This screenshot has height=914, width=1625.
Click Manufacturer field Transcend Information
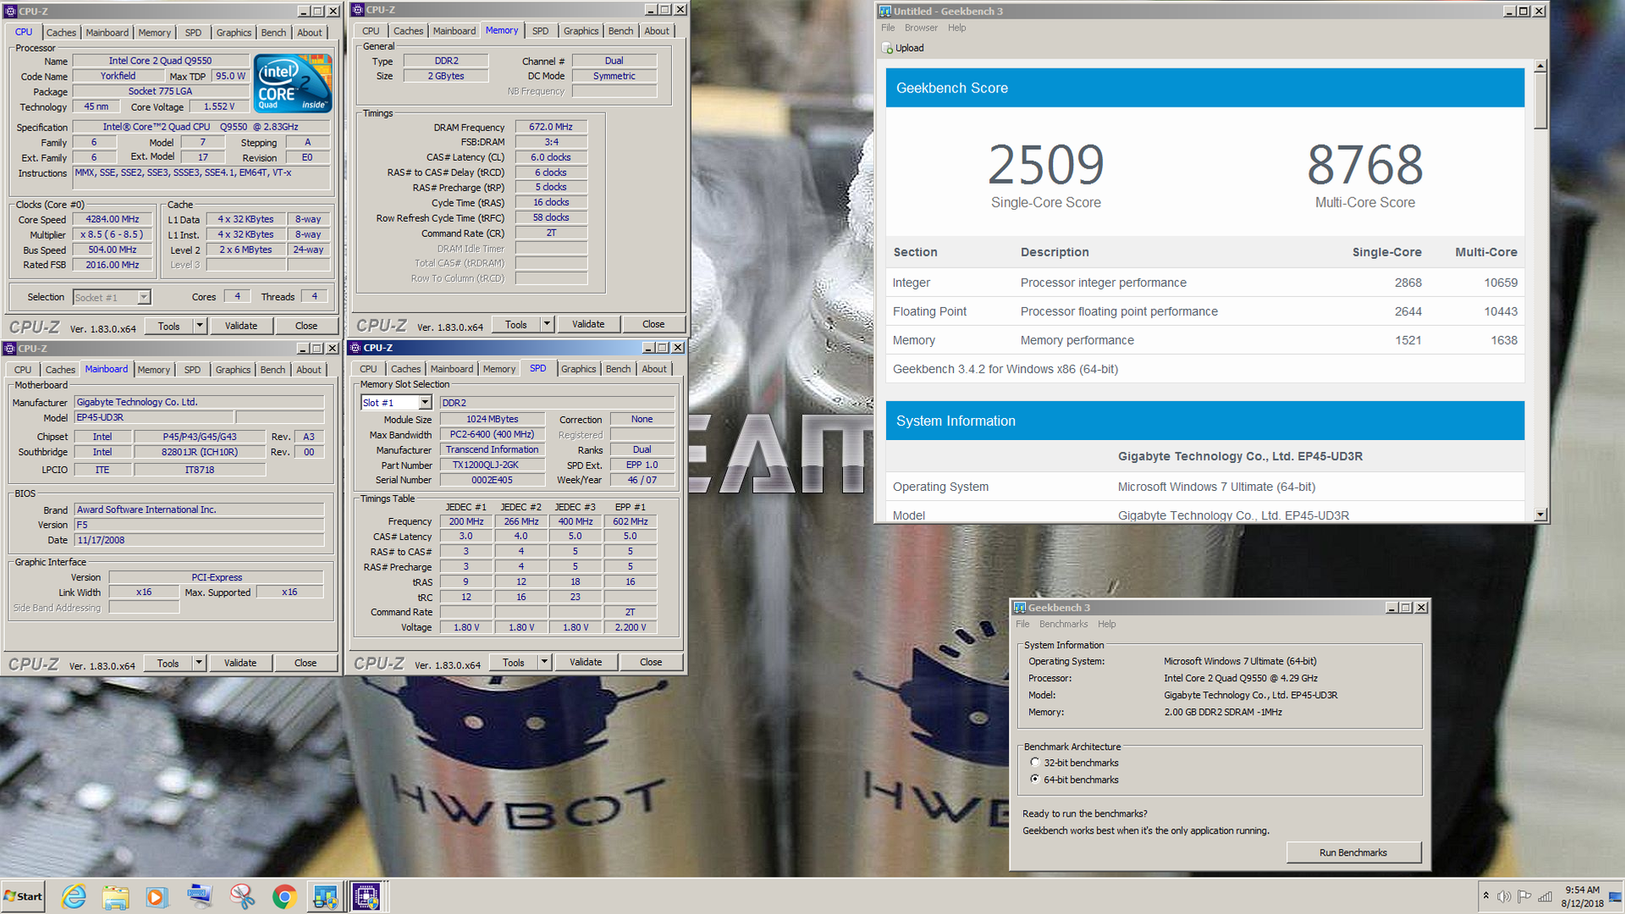(492, 449)
